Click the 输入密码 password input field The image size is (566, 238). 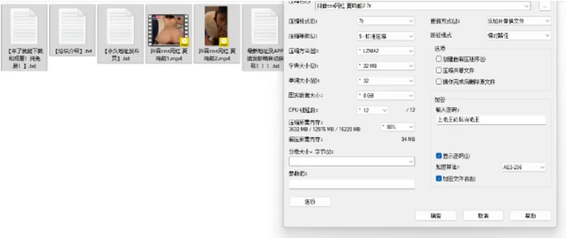coord(491,120)
